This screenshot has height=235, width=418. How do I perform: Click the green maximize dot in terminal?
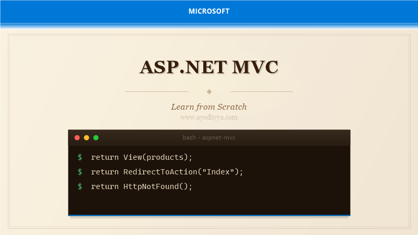96,137
